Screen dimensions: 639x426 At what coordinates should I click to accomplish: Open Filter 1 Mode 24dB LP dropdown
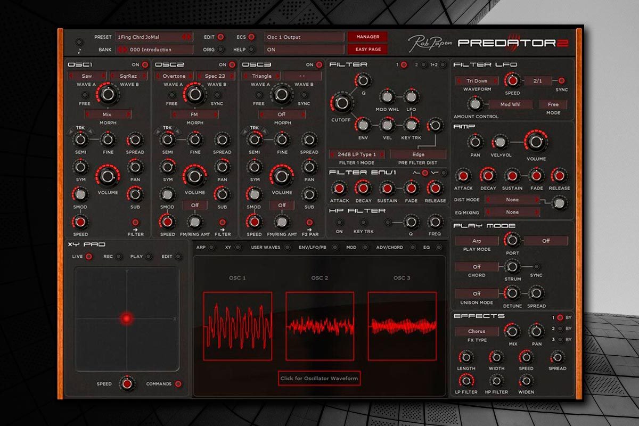click(357, 154)
